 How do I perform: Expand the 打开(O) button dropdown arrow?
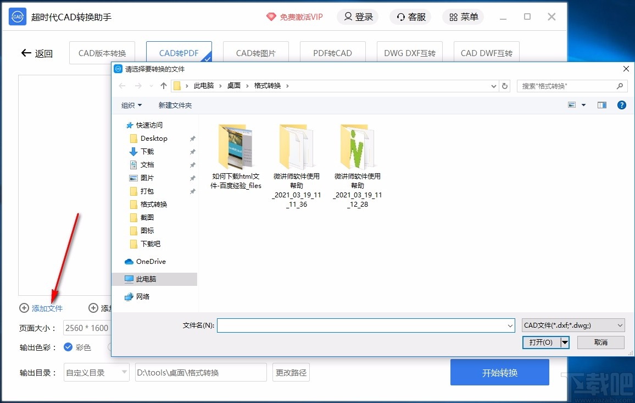pyautogui.click(x=565, y=342)
